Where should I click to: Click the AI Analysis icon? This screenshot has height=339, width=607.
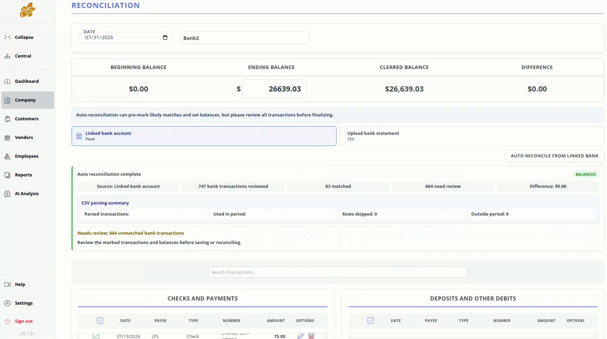(7, 194)
